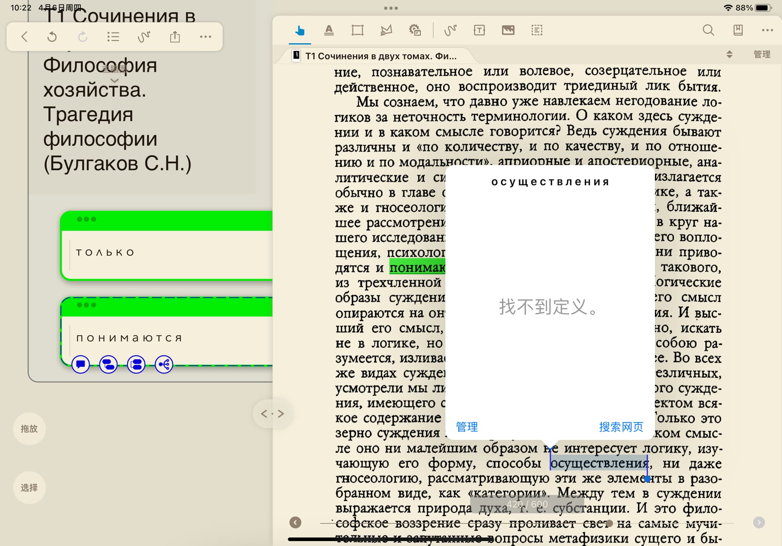Click the split view resize handle arrows

(272, 414)
